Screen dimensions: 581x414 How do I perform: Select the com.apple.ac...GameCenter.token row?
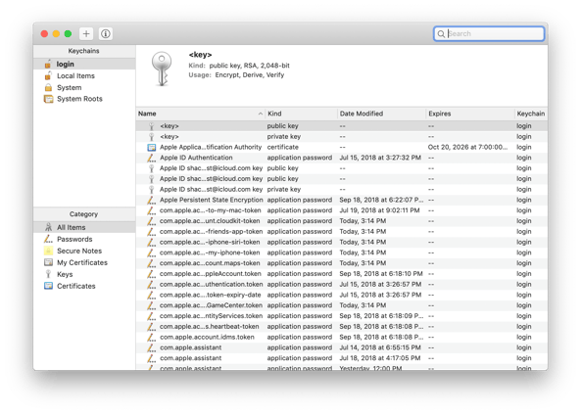point(342,305)
